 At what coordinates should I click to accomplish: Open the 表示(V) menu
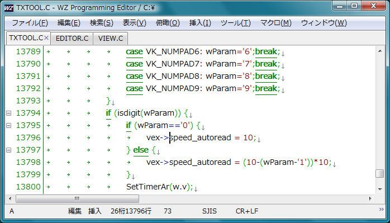[134, 23]
